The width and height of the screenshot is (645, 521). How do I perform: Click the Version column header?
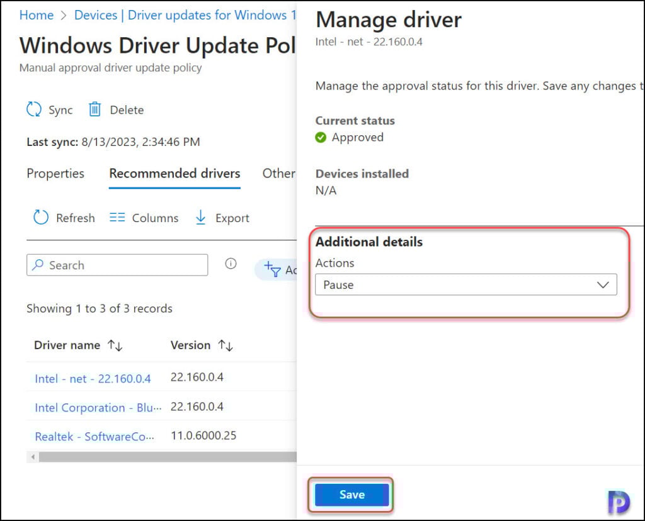(190, 345)
